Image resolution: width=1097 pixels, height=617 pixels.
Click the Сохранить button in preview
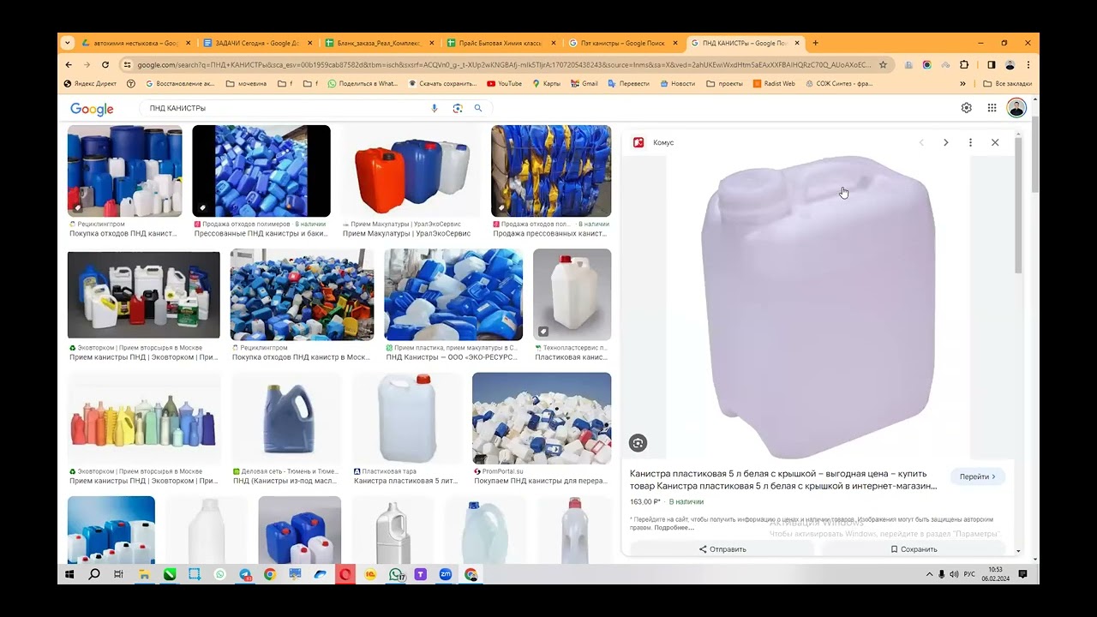(914, 549)
